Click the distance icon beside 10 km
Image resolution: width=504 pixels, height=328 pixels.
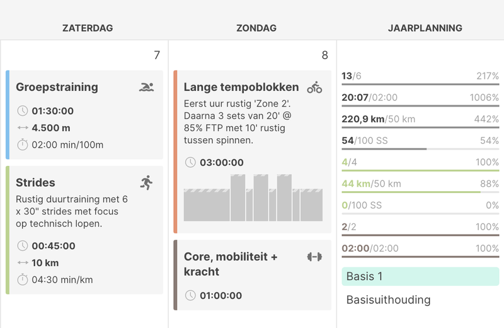coord(23,262)
